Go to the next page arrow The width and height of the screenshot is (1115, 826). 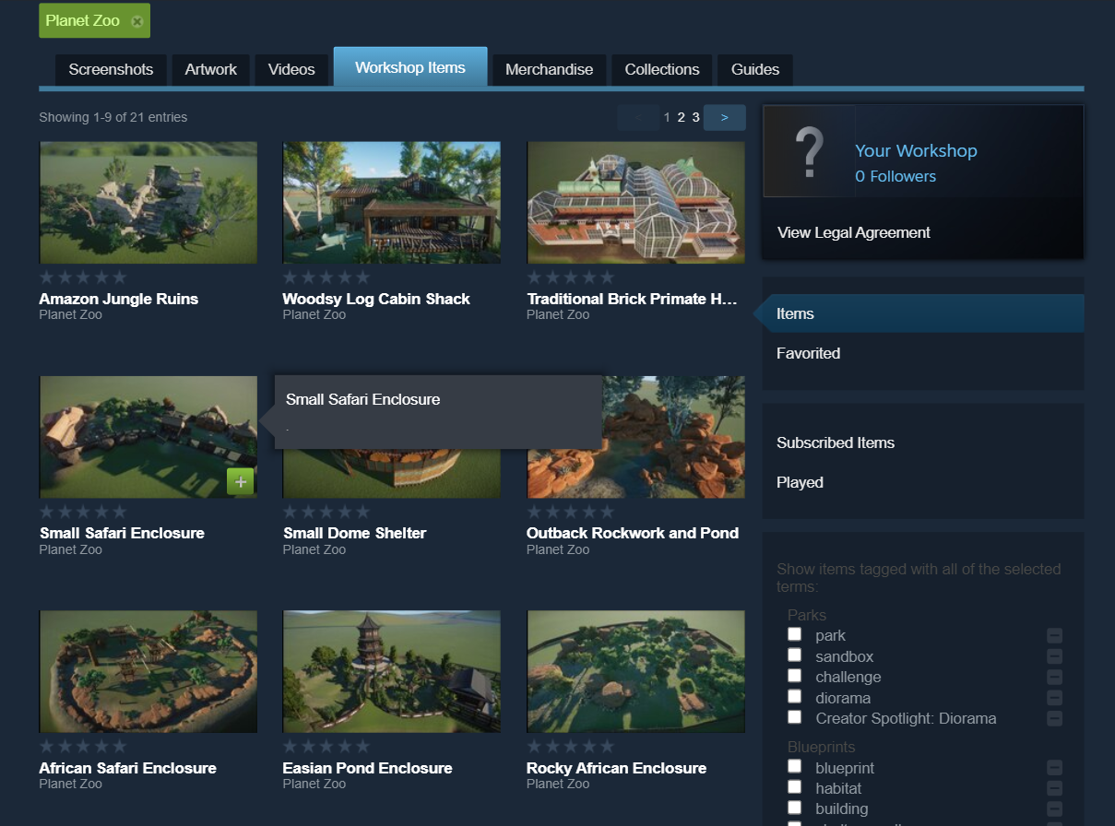pyautogui.click(x=725, y=117)
